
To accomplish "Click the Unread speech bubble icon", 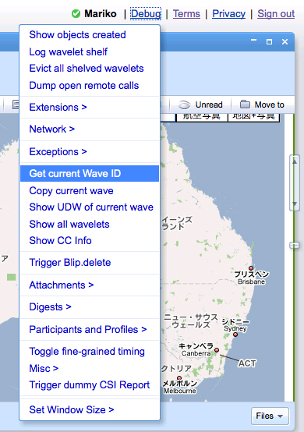I will [184, 104].
